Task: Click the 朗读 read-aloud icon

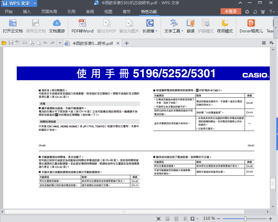Action: [190, 26]
